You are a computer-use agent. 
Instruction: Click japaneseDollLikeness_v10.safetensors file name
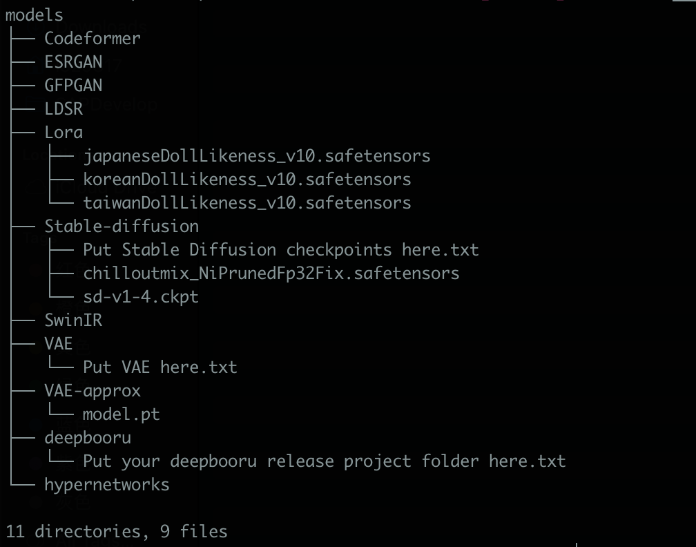256,155
